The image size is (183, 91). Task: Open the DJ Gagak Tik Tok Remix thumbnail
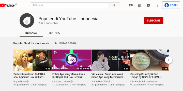click(71, 60)
